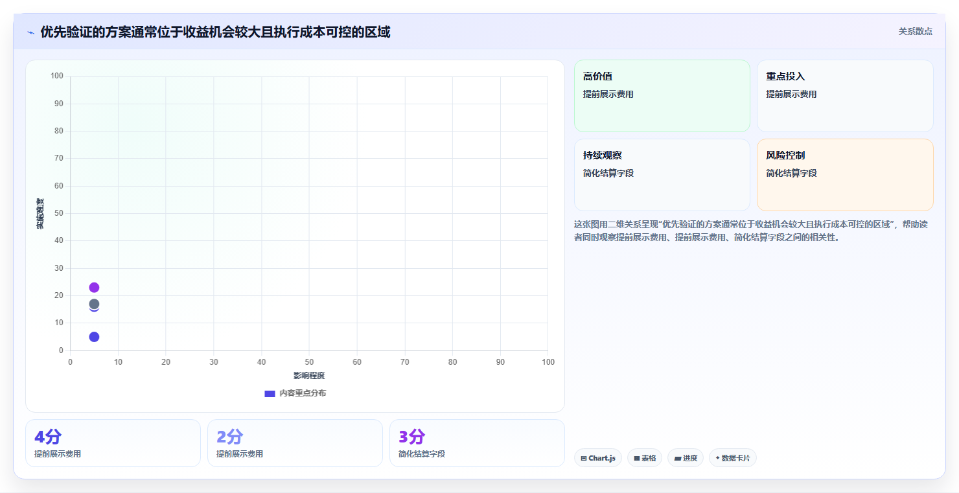Open the 持续观察 quadrant card
The image size is (959, 493).
click(x=662, y=175)
